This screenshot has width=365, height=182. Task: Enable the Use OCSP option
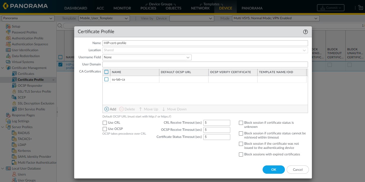point(105,129)
